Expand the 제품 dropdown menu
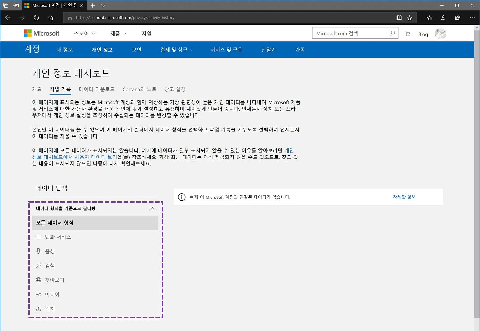The image size is (480, 331). [118, 33]
